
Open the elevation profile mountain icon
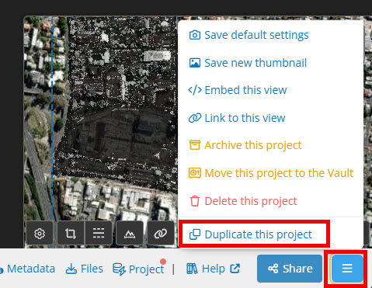pyautogui.click(x=130, y=234)
